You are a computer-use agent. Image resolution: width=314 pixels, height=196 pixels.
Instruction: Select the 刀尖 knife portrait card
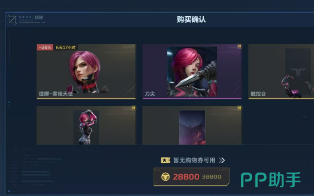(x=192, y=71)
